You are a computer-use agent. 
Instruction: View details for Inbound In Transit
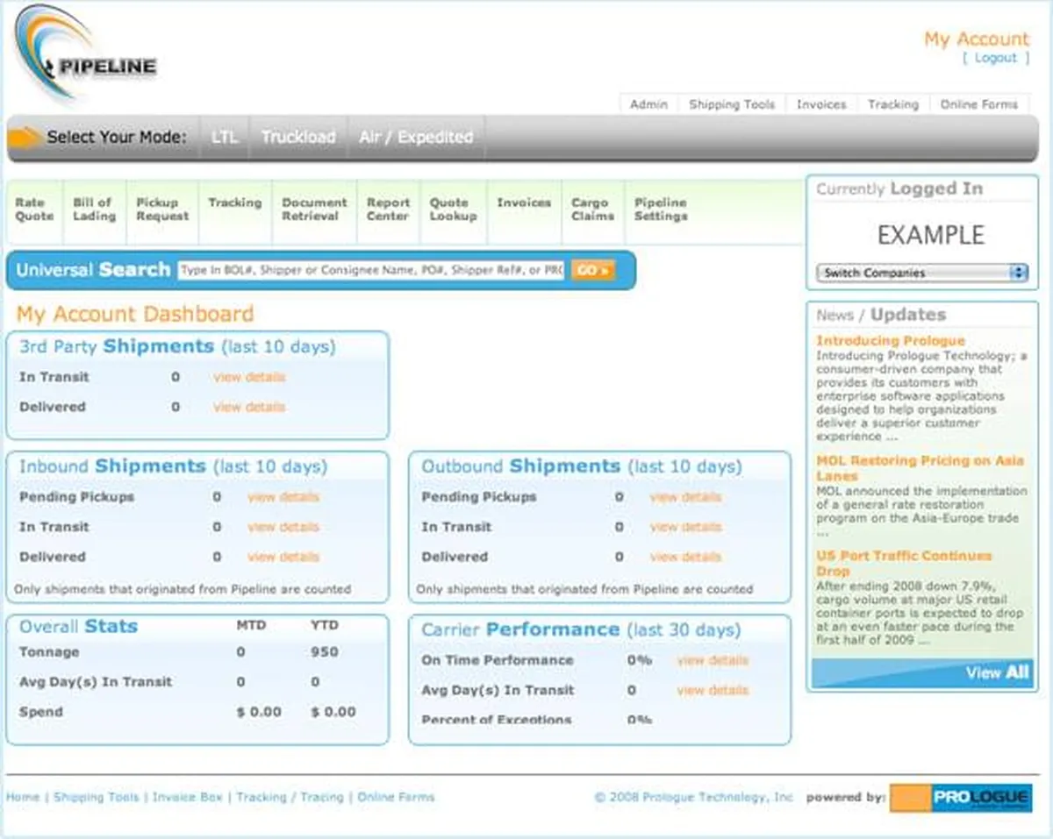tap(283, 527)
